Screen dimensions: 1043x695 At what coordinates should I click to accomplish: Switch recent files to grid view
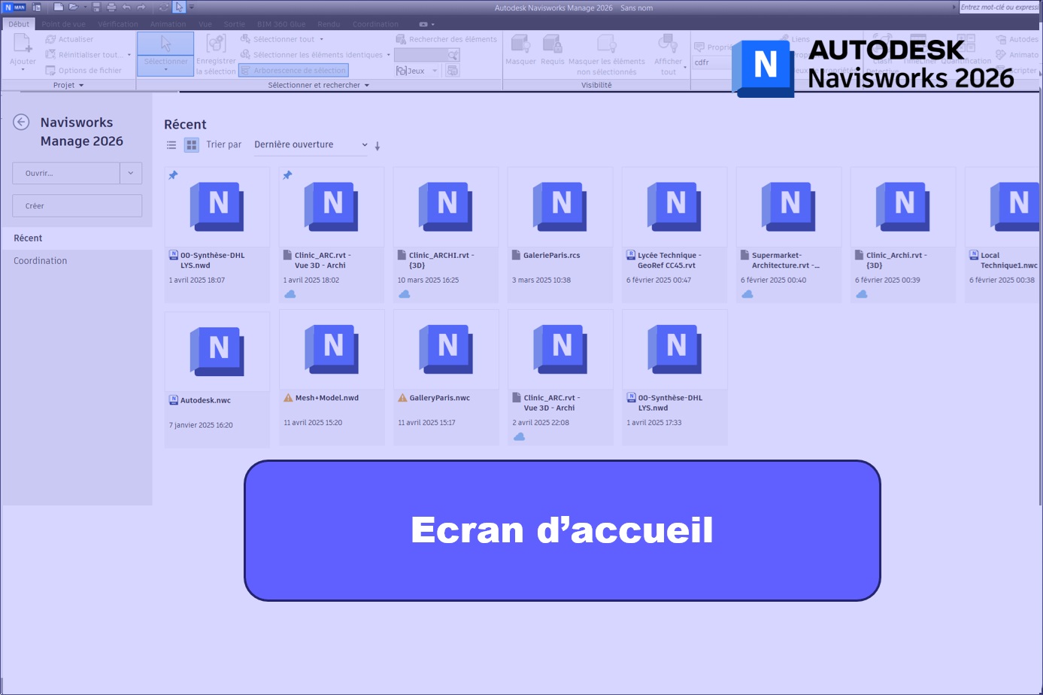click(x=191, y=144)
